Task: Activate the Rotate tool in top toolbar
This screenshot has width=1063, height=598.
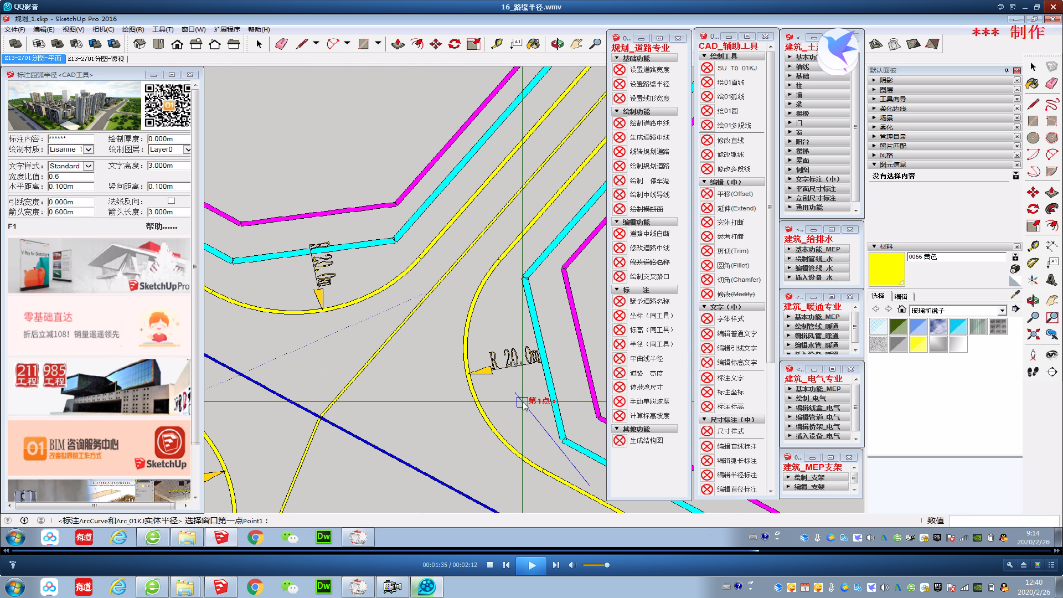Action: point(455,44)
